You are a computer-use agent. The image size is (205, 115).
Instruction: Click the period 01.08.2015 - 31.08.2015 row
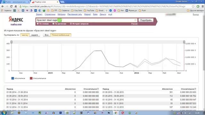(x=149, y=92)
